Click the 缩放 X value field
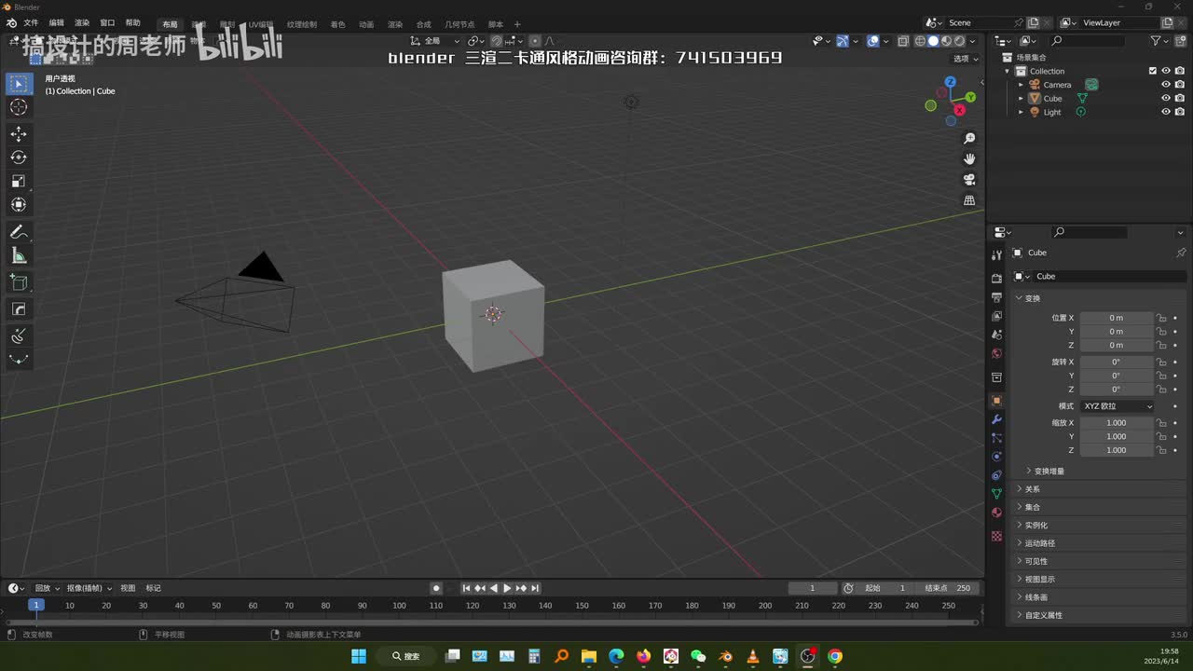The width and height of the screenshot is (1193, 671). (x=1117, y=423)
